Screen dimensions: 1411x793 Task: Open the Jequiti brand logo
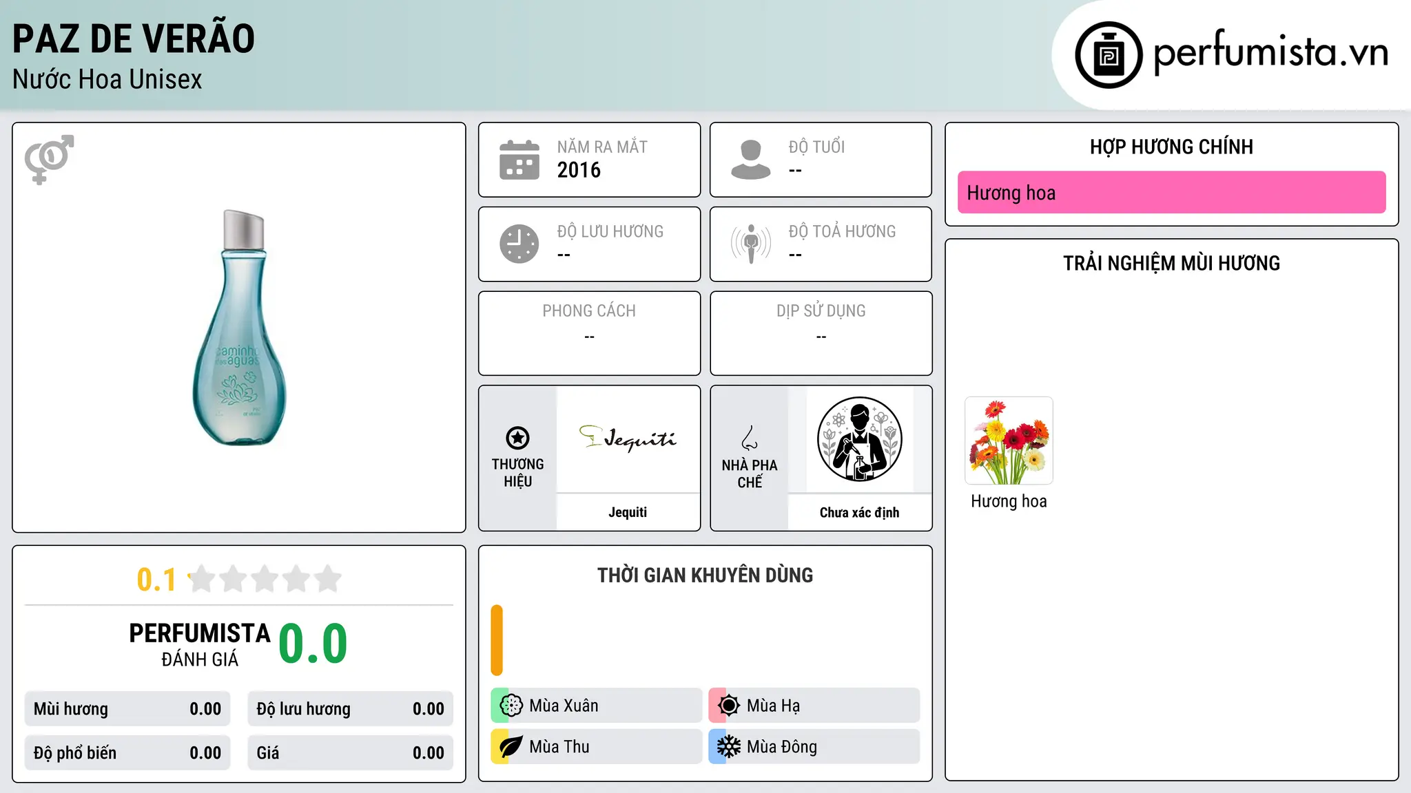(x=628, y=438)
